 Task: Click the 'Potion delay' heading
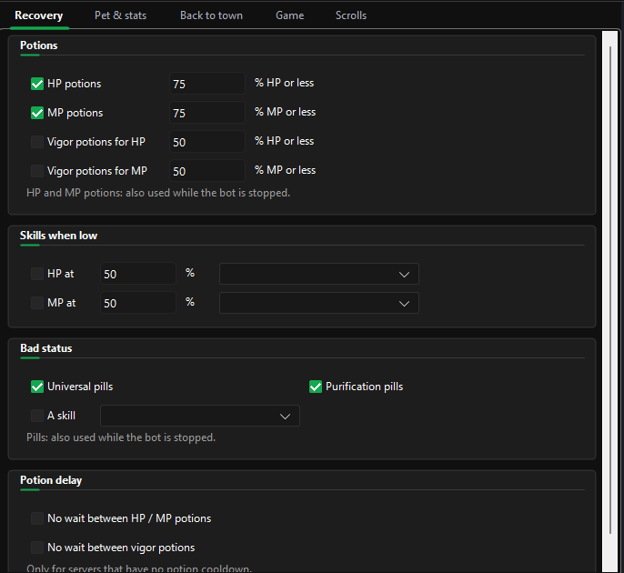click(x=51, y=480)
